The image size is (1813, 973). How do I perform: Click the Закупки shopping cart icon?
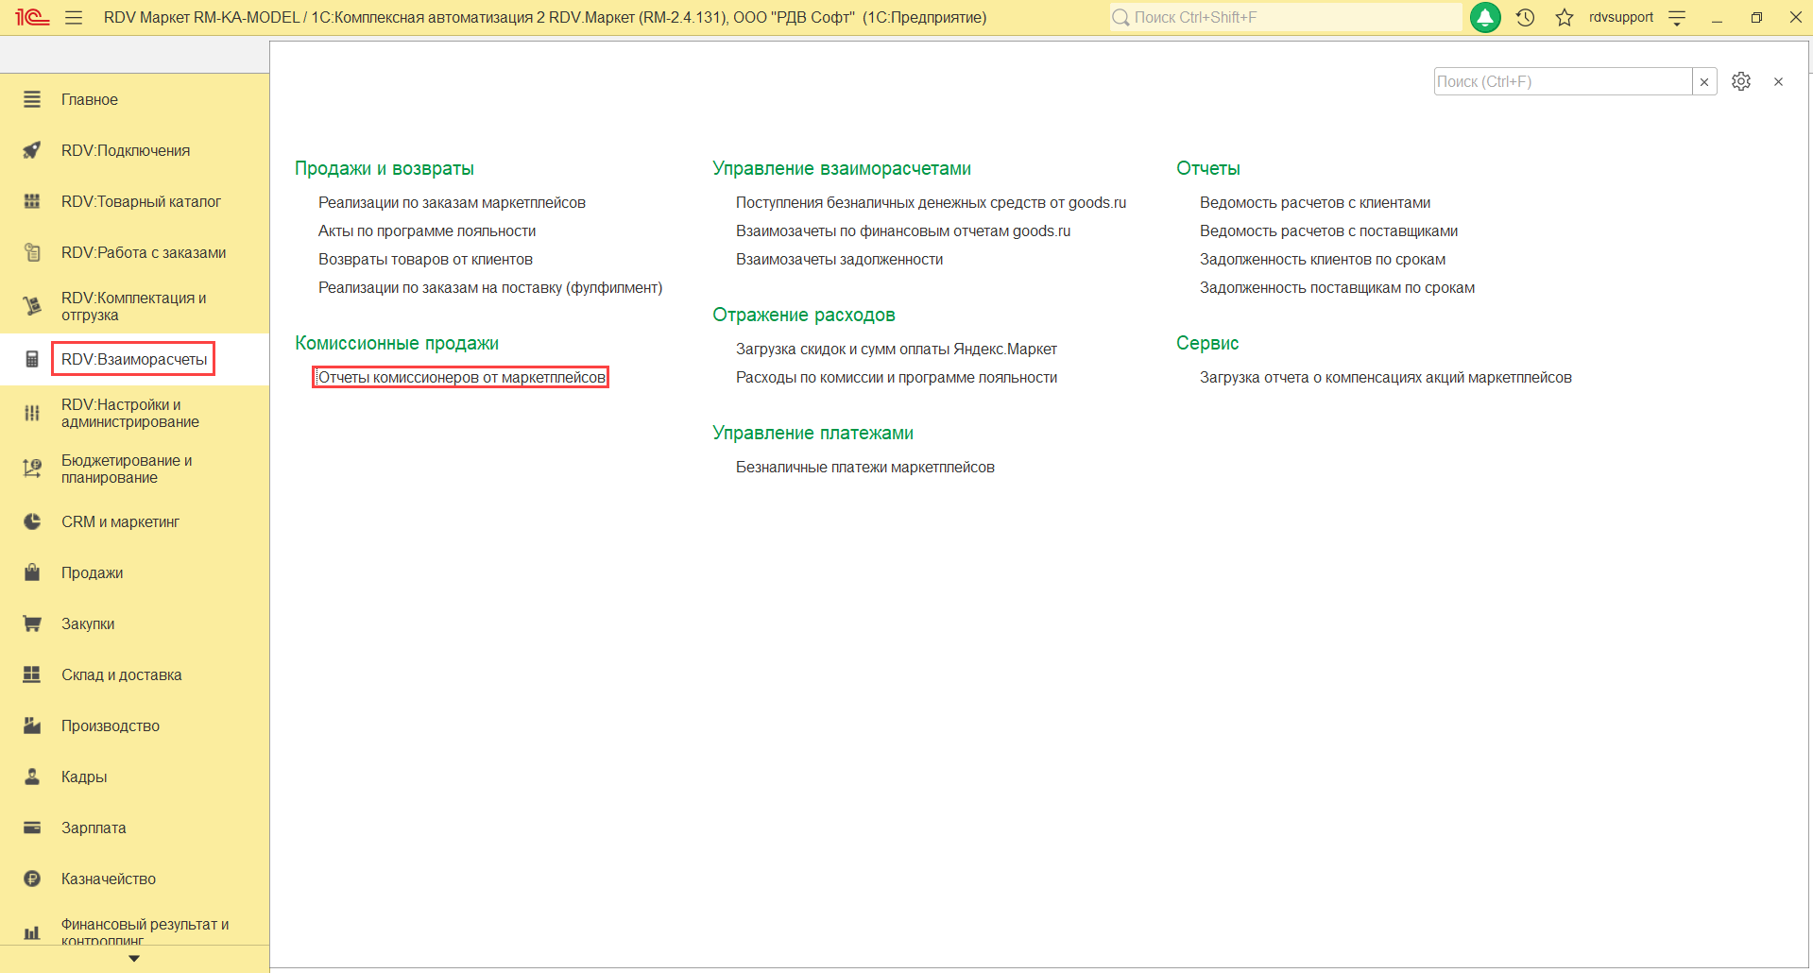[32, 623]
